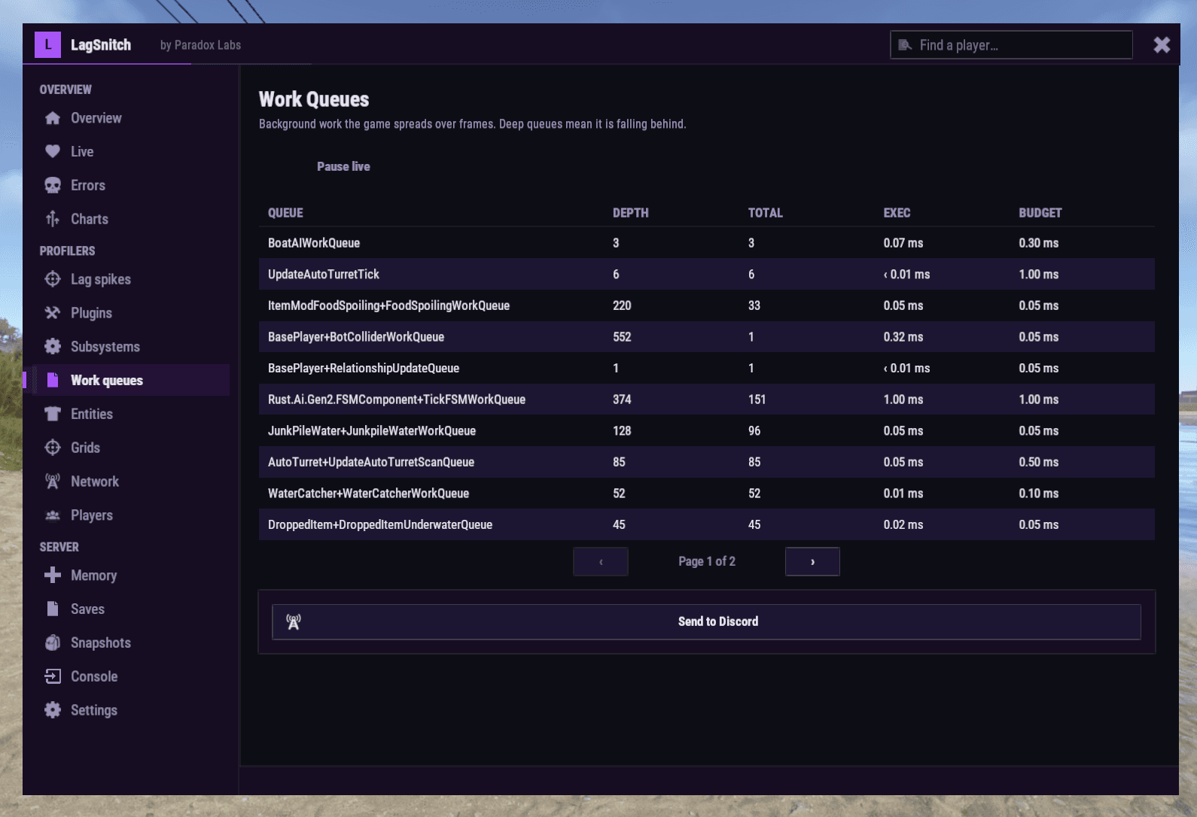The width and height of the screenshot is (1197, 817).
Task: Click the Plugins tools icon
Action: coord(53,313)
